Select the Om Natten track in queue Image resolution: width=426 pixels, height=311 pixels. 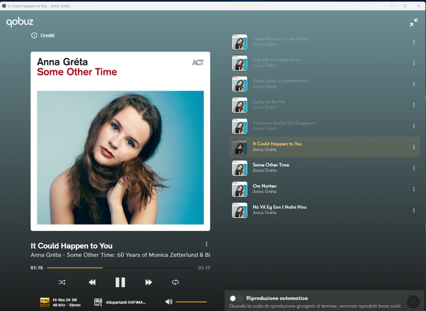click(324, 189)
